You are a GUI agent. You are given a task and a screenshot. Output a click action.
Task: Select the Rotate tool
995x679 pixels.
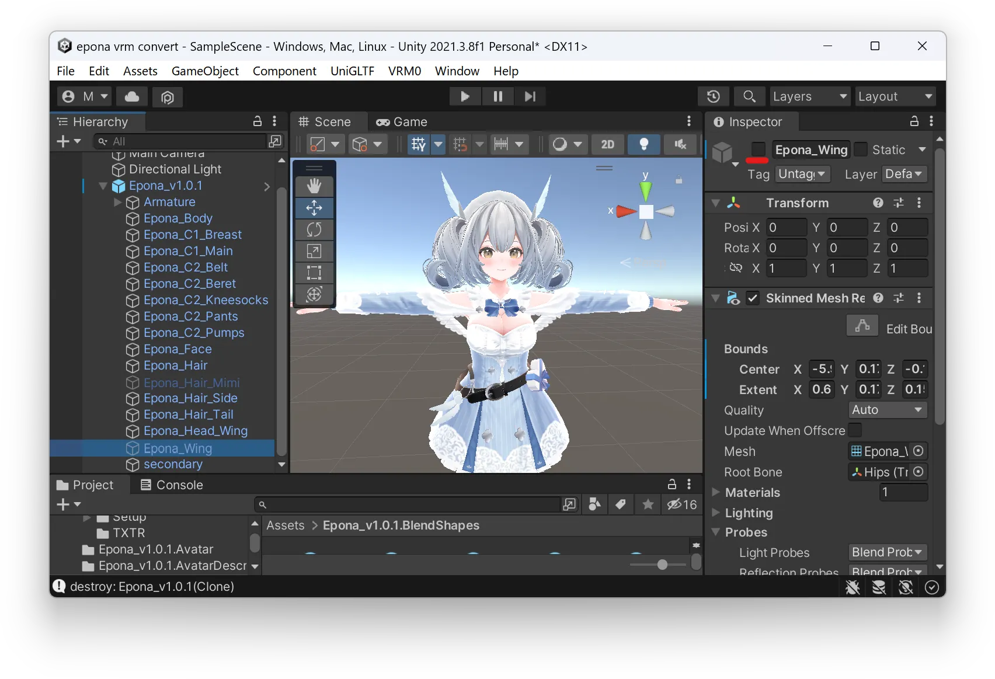point(314,229)
